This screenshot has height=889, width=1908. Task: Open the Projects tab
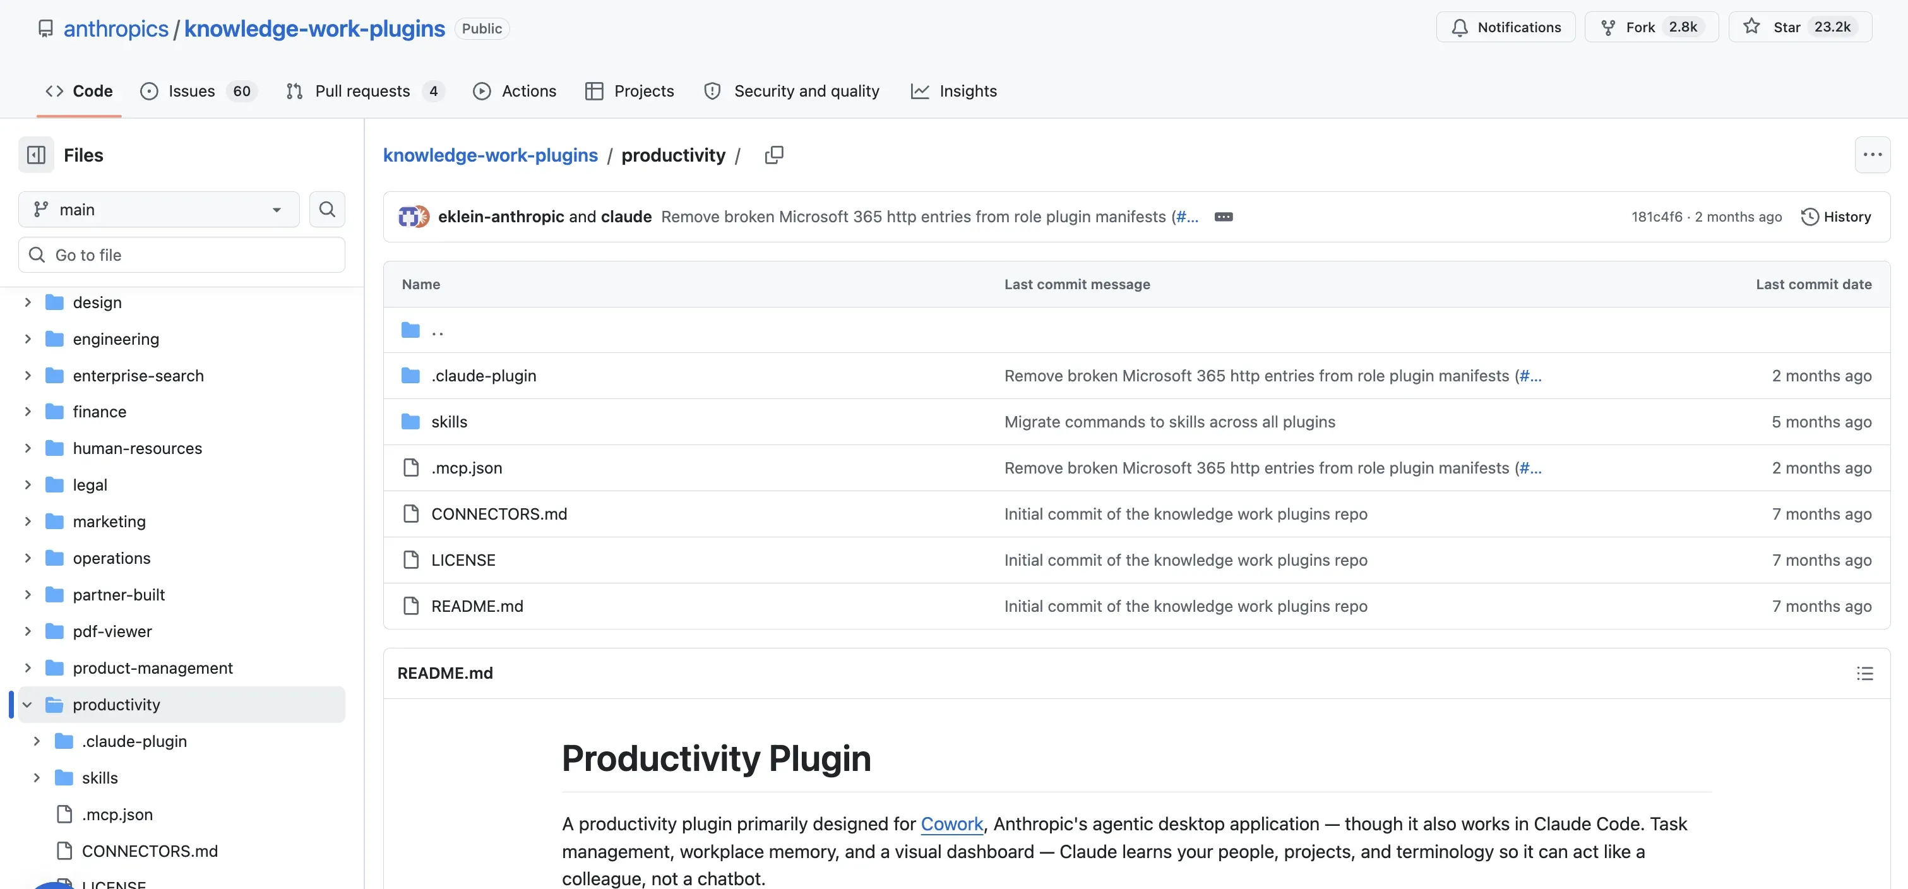(x=629, y=91)
